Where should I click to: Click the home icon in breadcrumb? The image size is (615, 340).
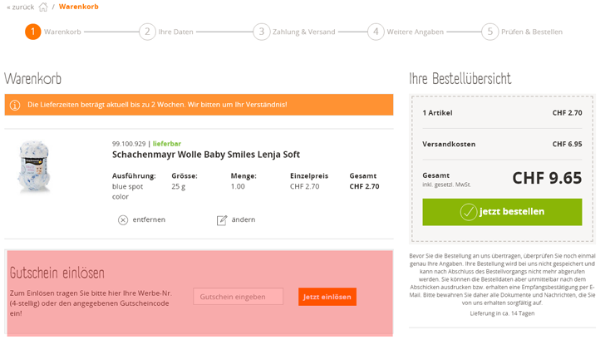click(43, 7)
